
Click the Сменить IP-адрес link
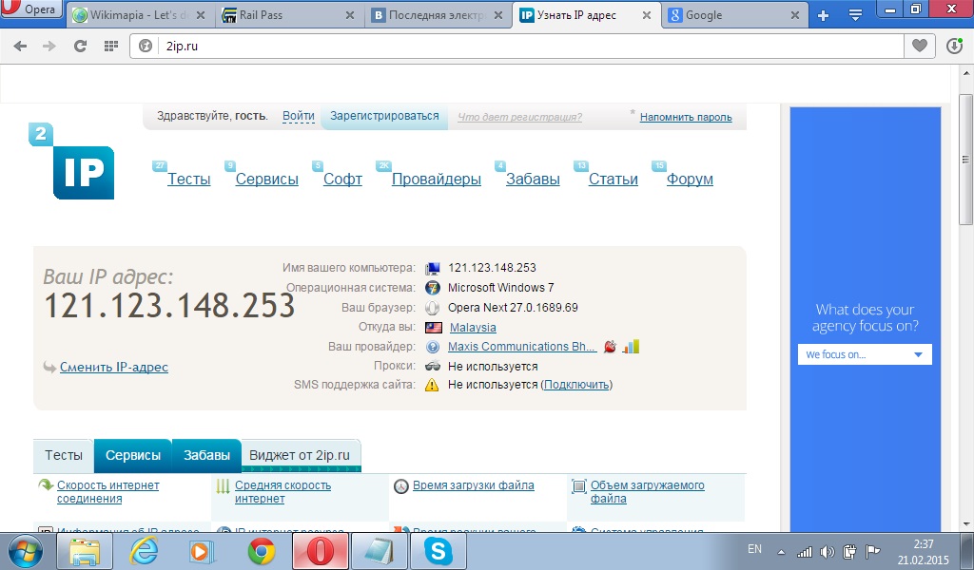pos(113,367)
